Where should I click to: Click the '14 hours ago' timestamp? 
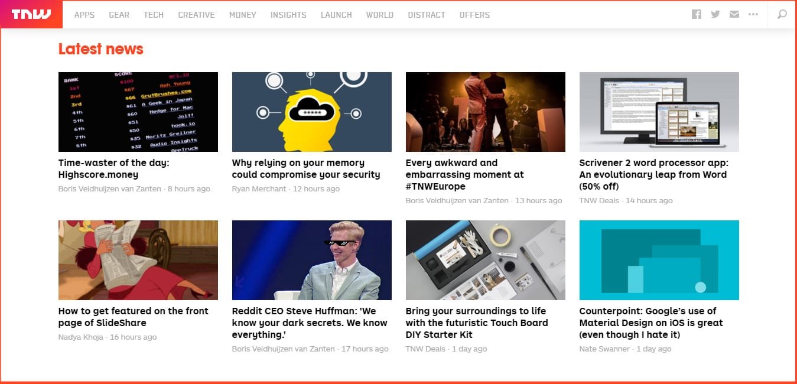(649, 201)
